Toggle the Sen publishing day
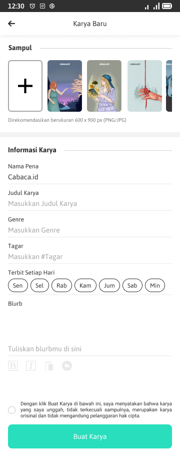Image resolution: width=180 pixels, height=470 pixels. click(x=18, y=286)
